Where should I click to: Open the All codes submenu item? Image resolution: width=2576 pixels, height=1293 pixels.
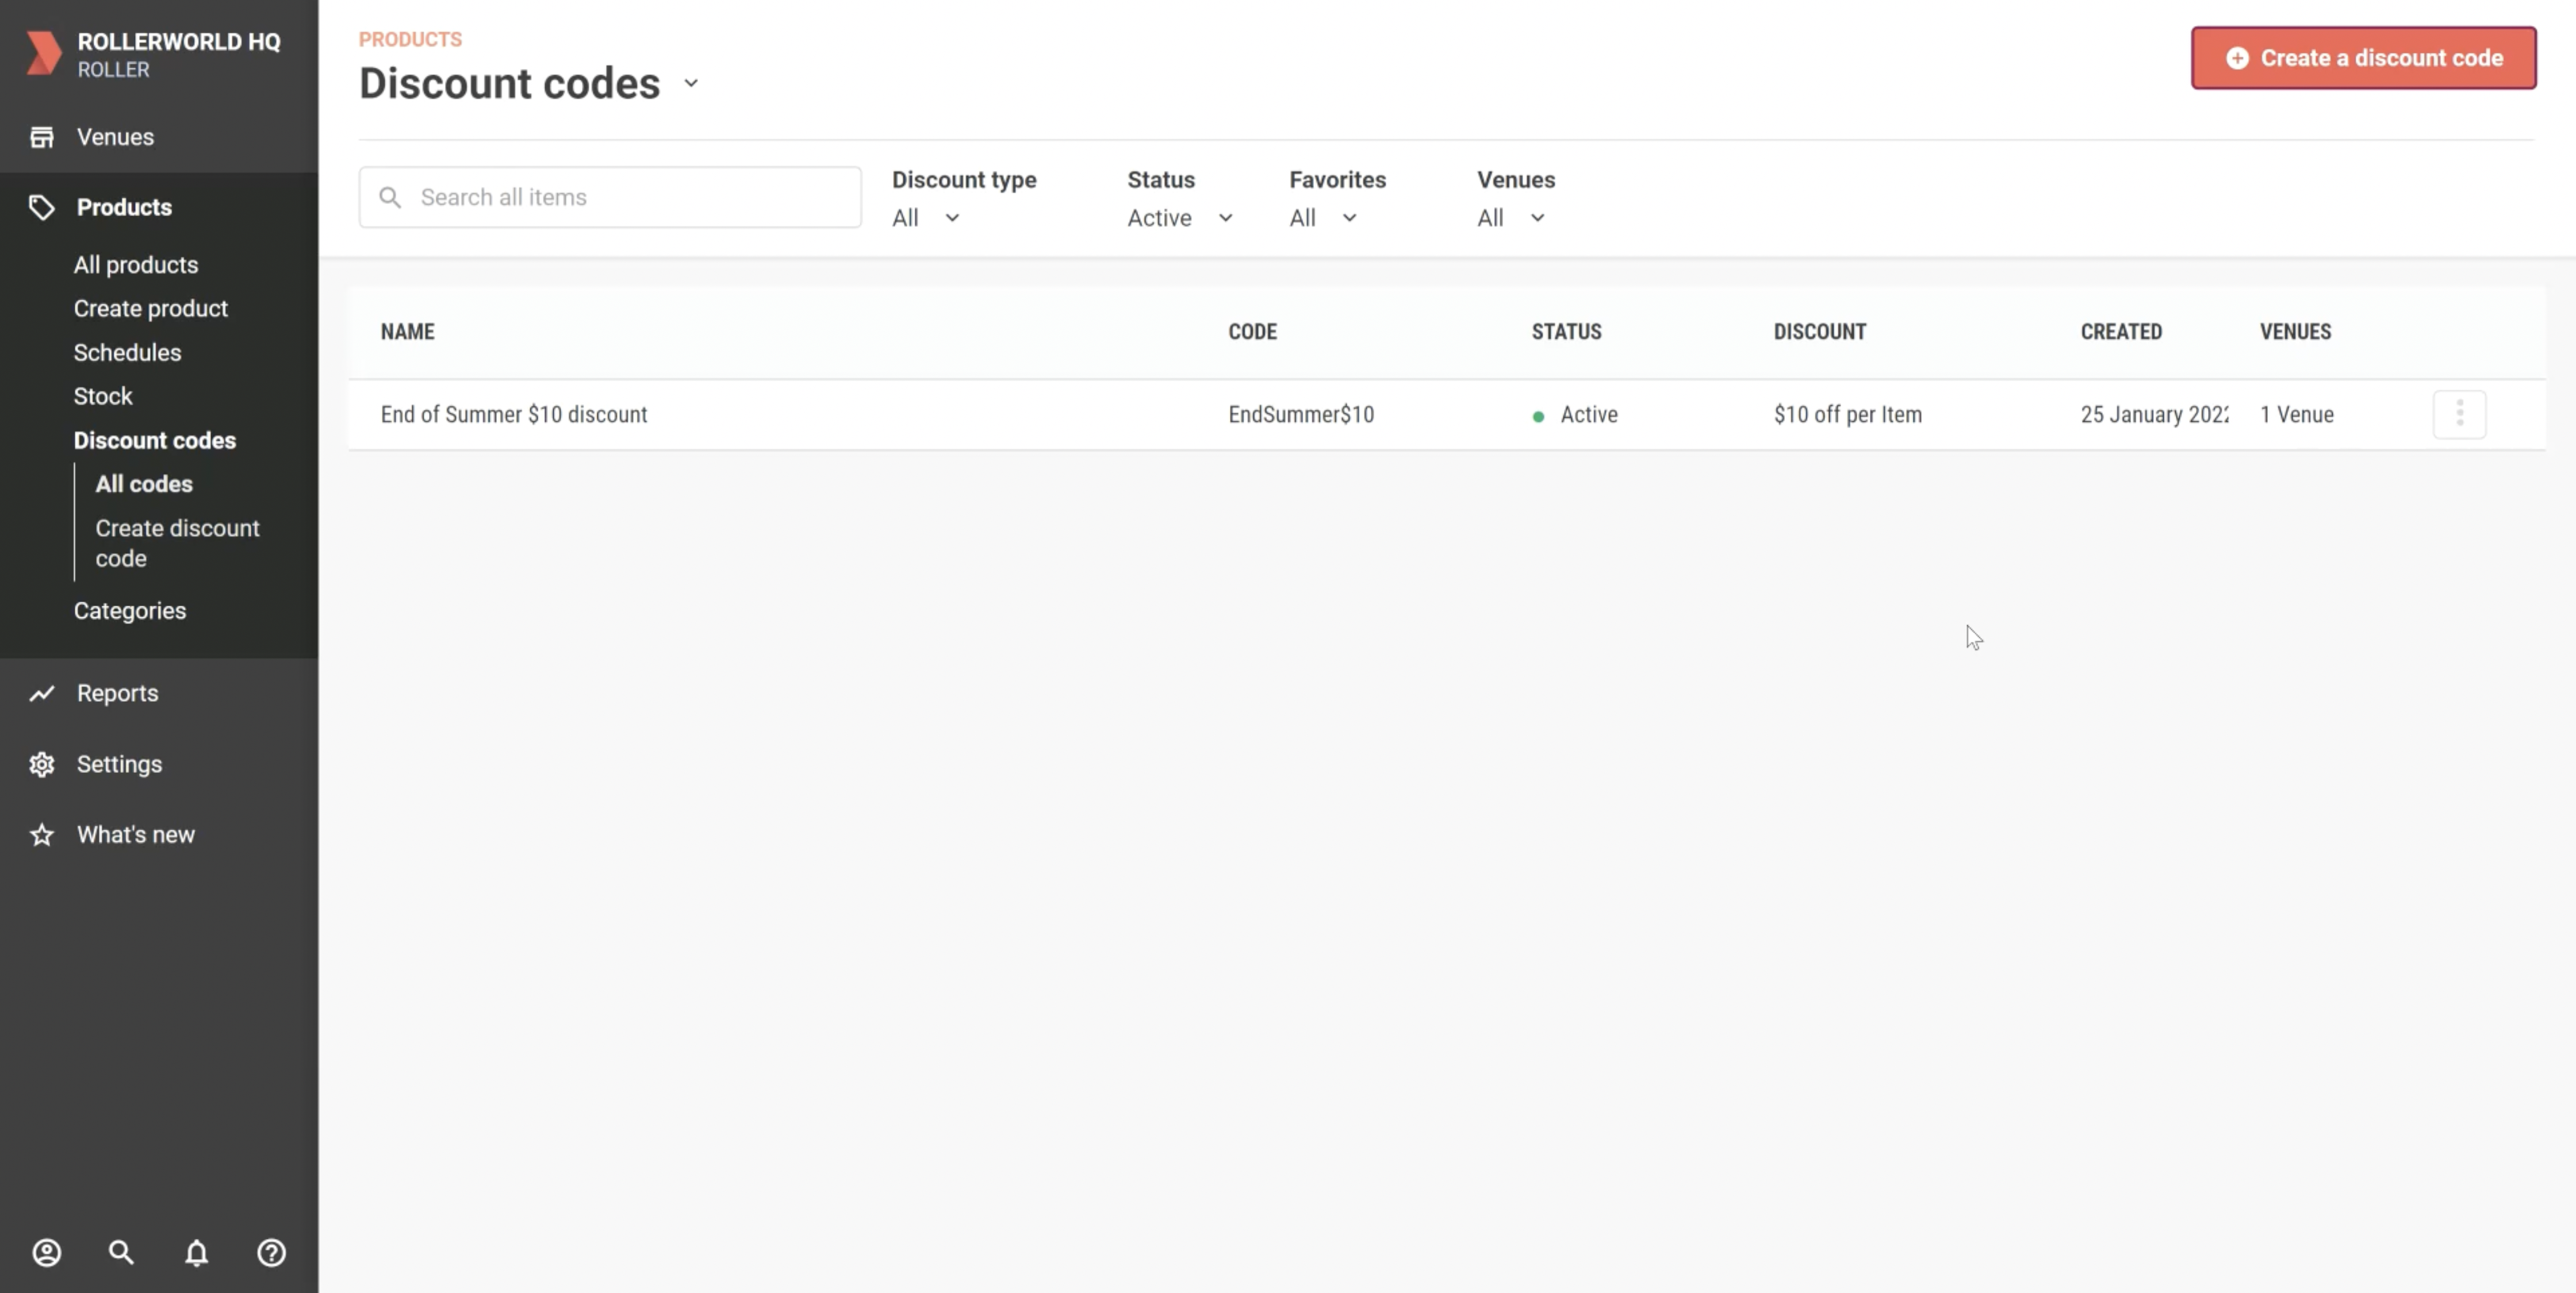[x=144, y=483]
